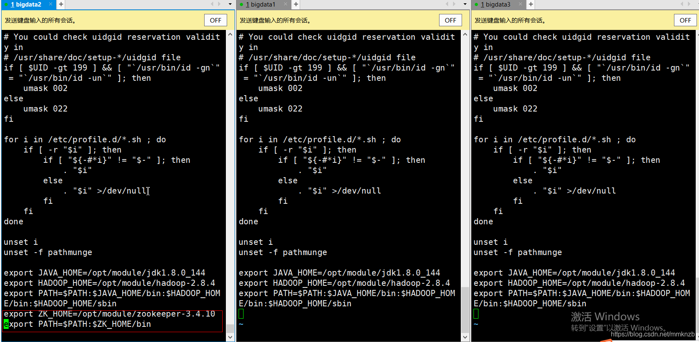Click 'unset -f pathmunge' in bigdata2 terminal
The height and width of the screenshot is (342, 699).
[48, 252]
